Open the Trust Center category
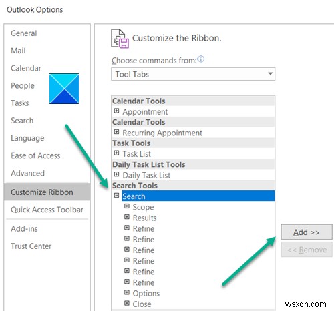The width and height of the screenshot is (334, 311). 31,246
